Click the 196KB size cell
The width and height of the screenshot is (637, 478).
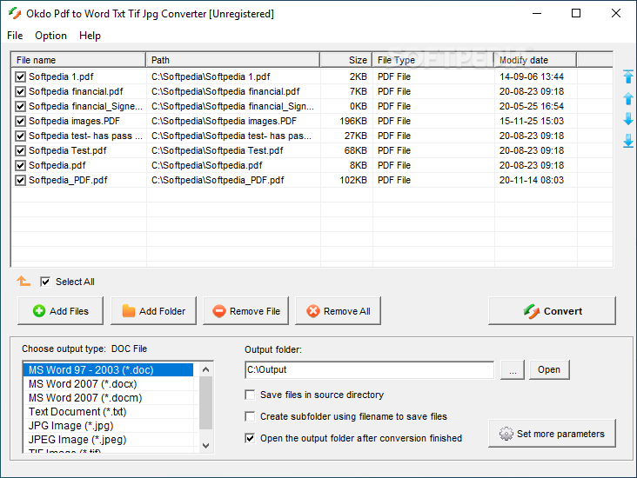click(346, 121)
